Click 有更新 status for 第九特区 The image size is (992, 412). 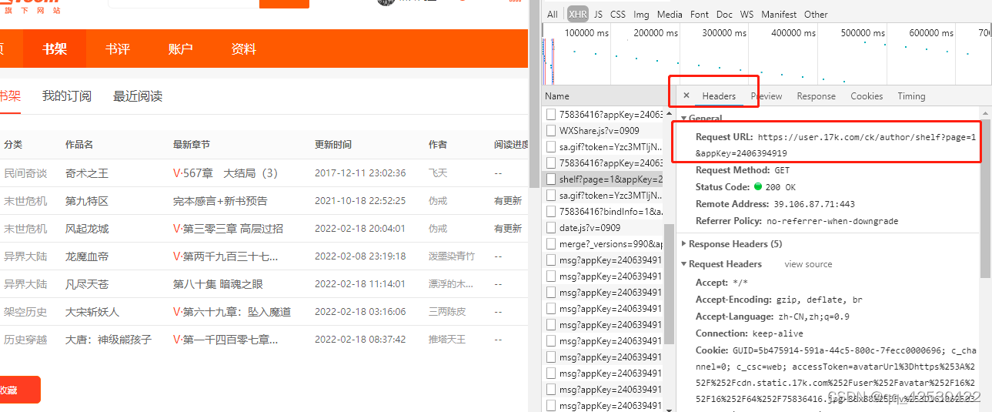pos(508,201)
